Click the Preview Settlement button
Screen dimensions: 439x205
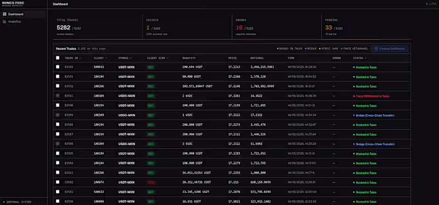390,49
